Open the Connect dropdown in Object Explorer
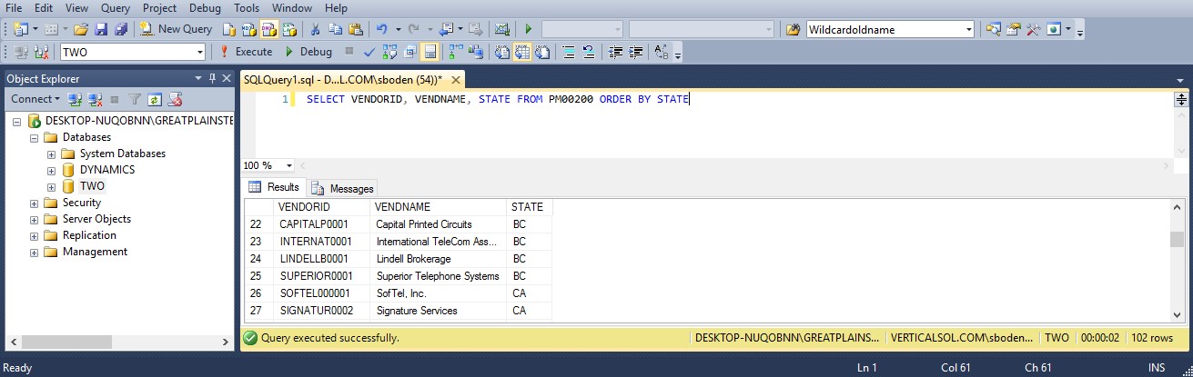This screenshot has width=1193, height=377. tap(35, 98)
